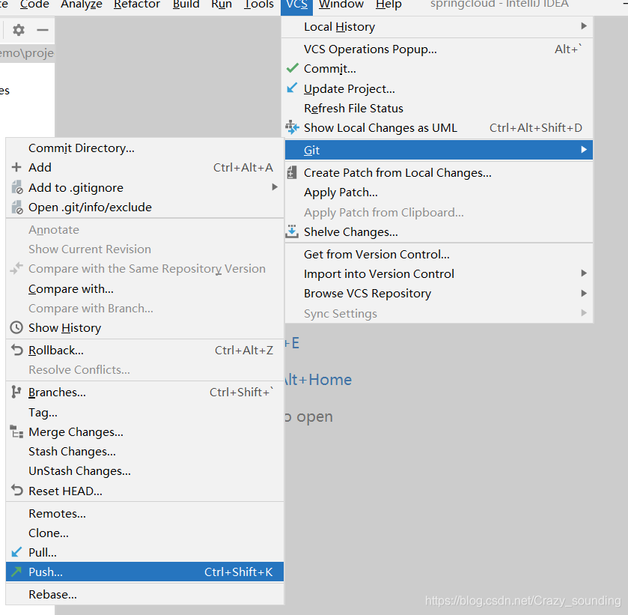The width and height of the screenshot is (628, 615).
Task: Choose Create Patch from Local Changes...
Action: pos(437,173)
